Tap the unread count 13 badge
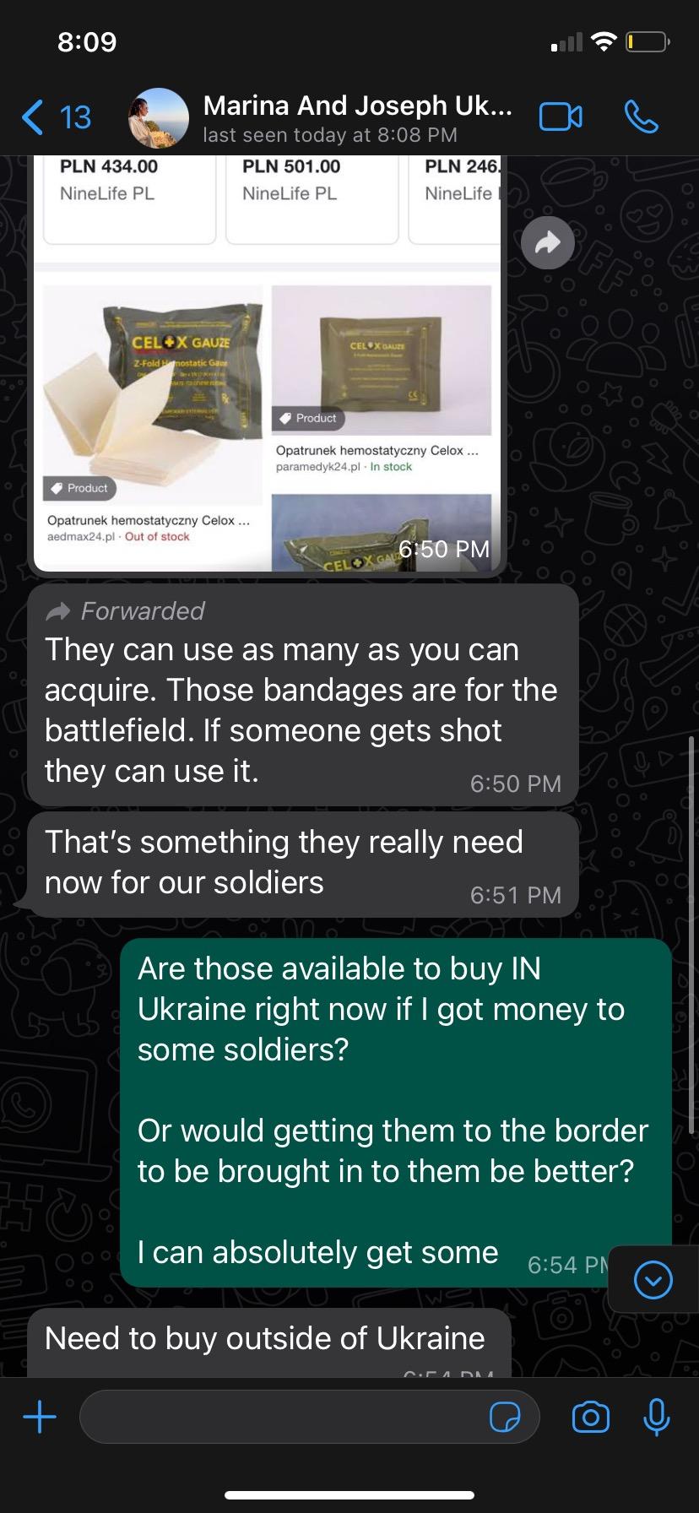Viewport: 699px width, 1513px height. (75, 117)
